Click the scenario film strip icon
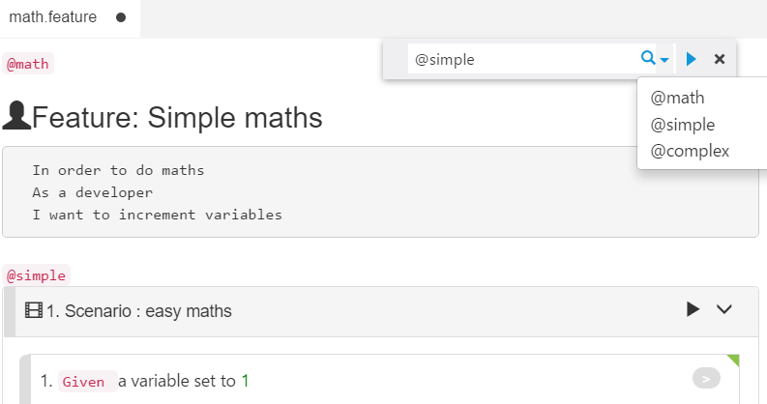 pos(34,310)
